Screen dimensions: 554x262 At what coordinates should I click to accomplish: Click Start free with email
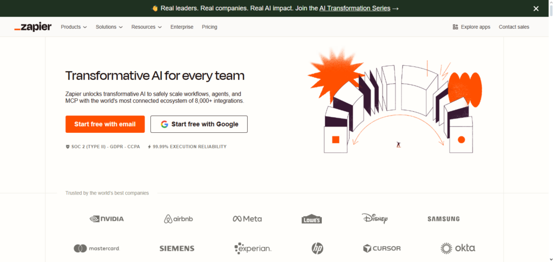click(x=105, y=124)
